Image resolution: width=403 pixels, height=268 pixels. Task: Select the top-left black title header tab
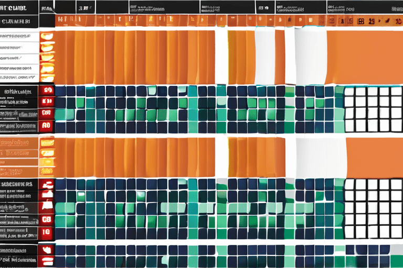[x=19, y=7]
